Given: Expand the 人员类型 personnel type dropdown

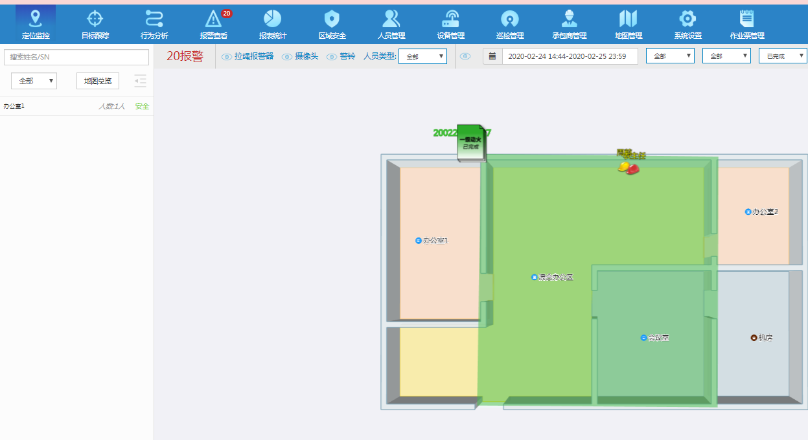Looking at the screenshot, I should click(422, 57).
